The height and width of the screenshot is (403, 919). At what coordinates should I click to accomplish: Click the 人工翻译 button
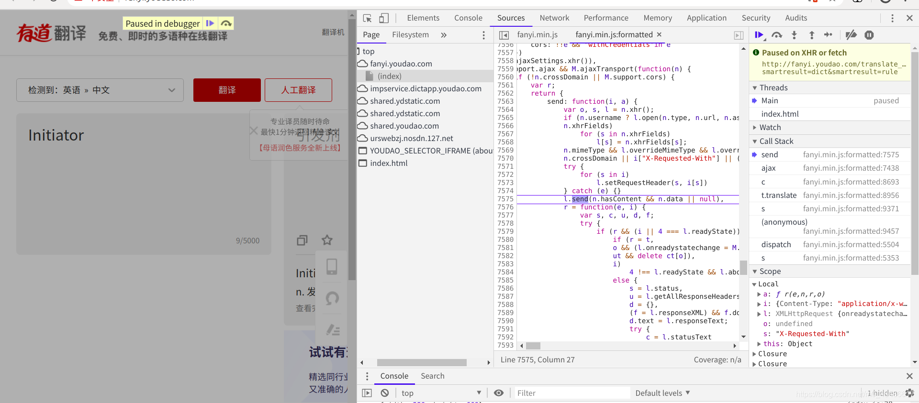point(298,90)
